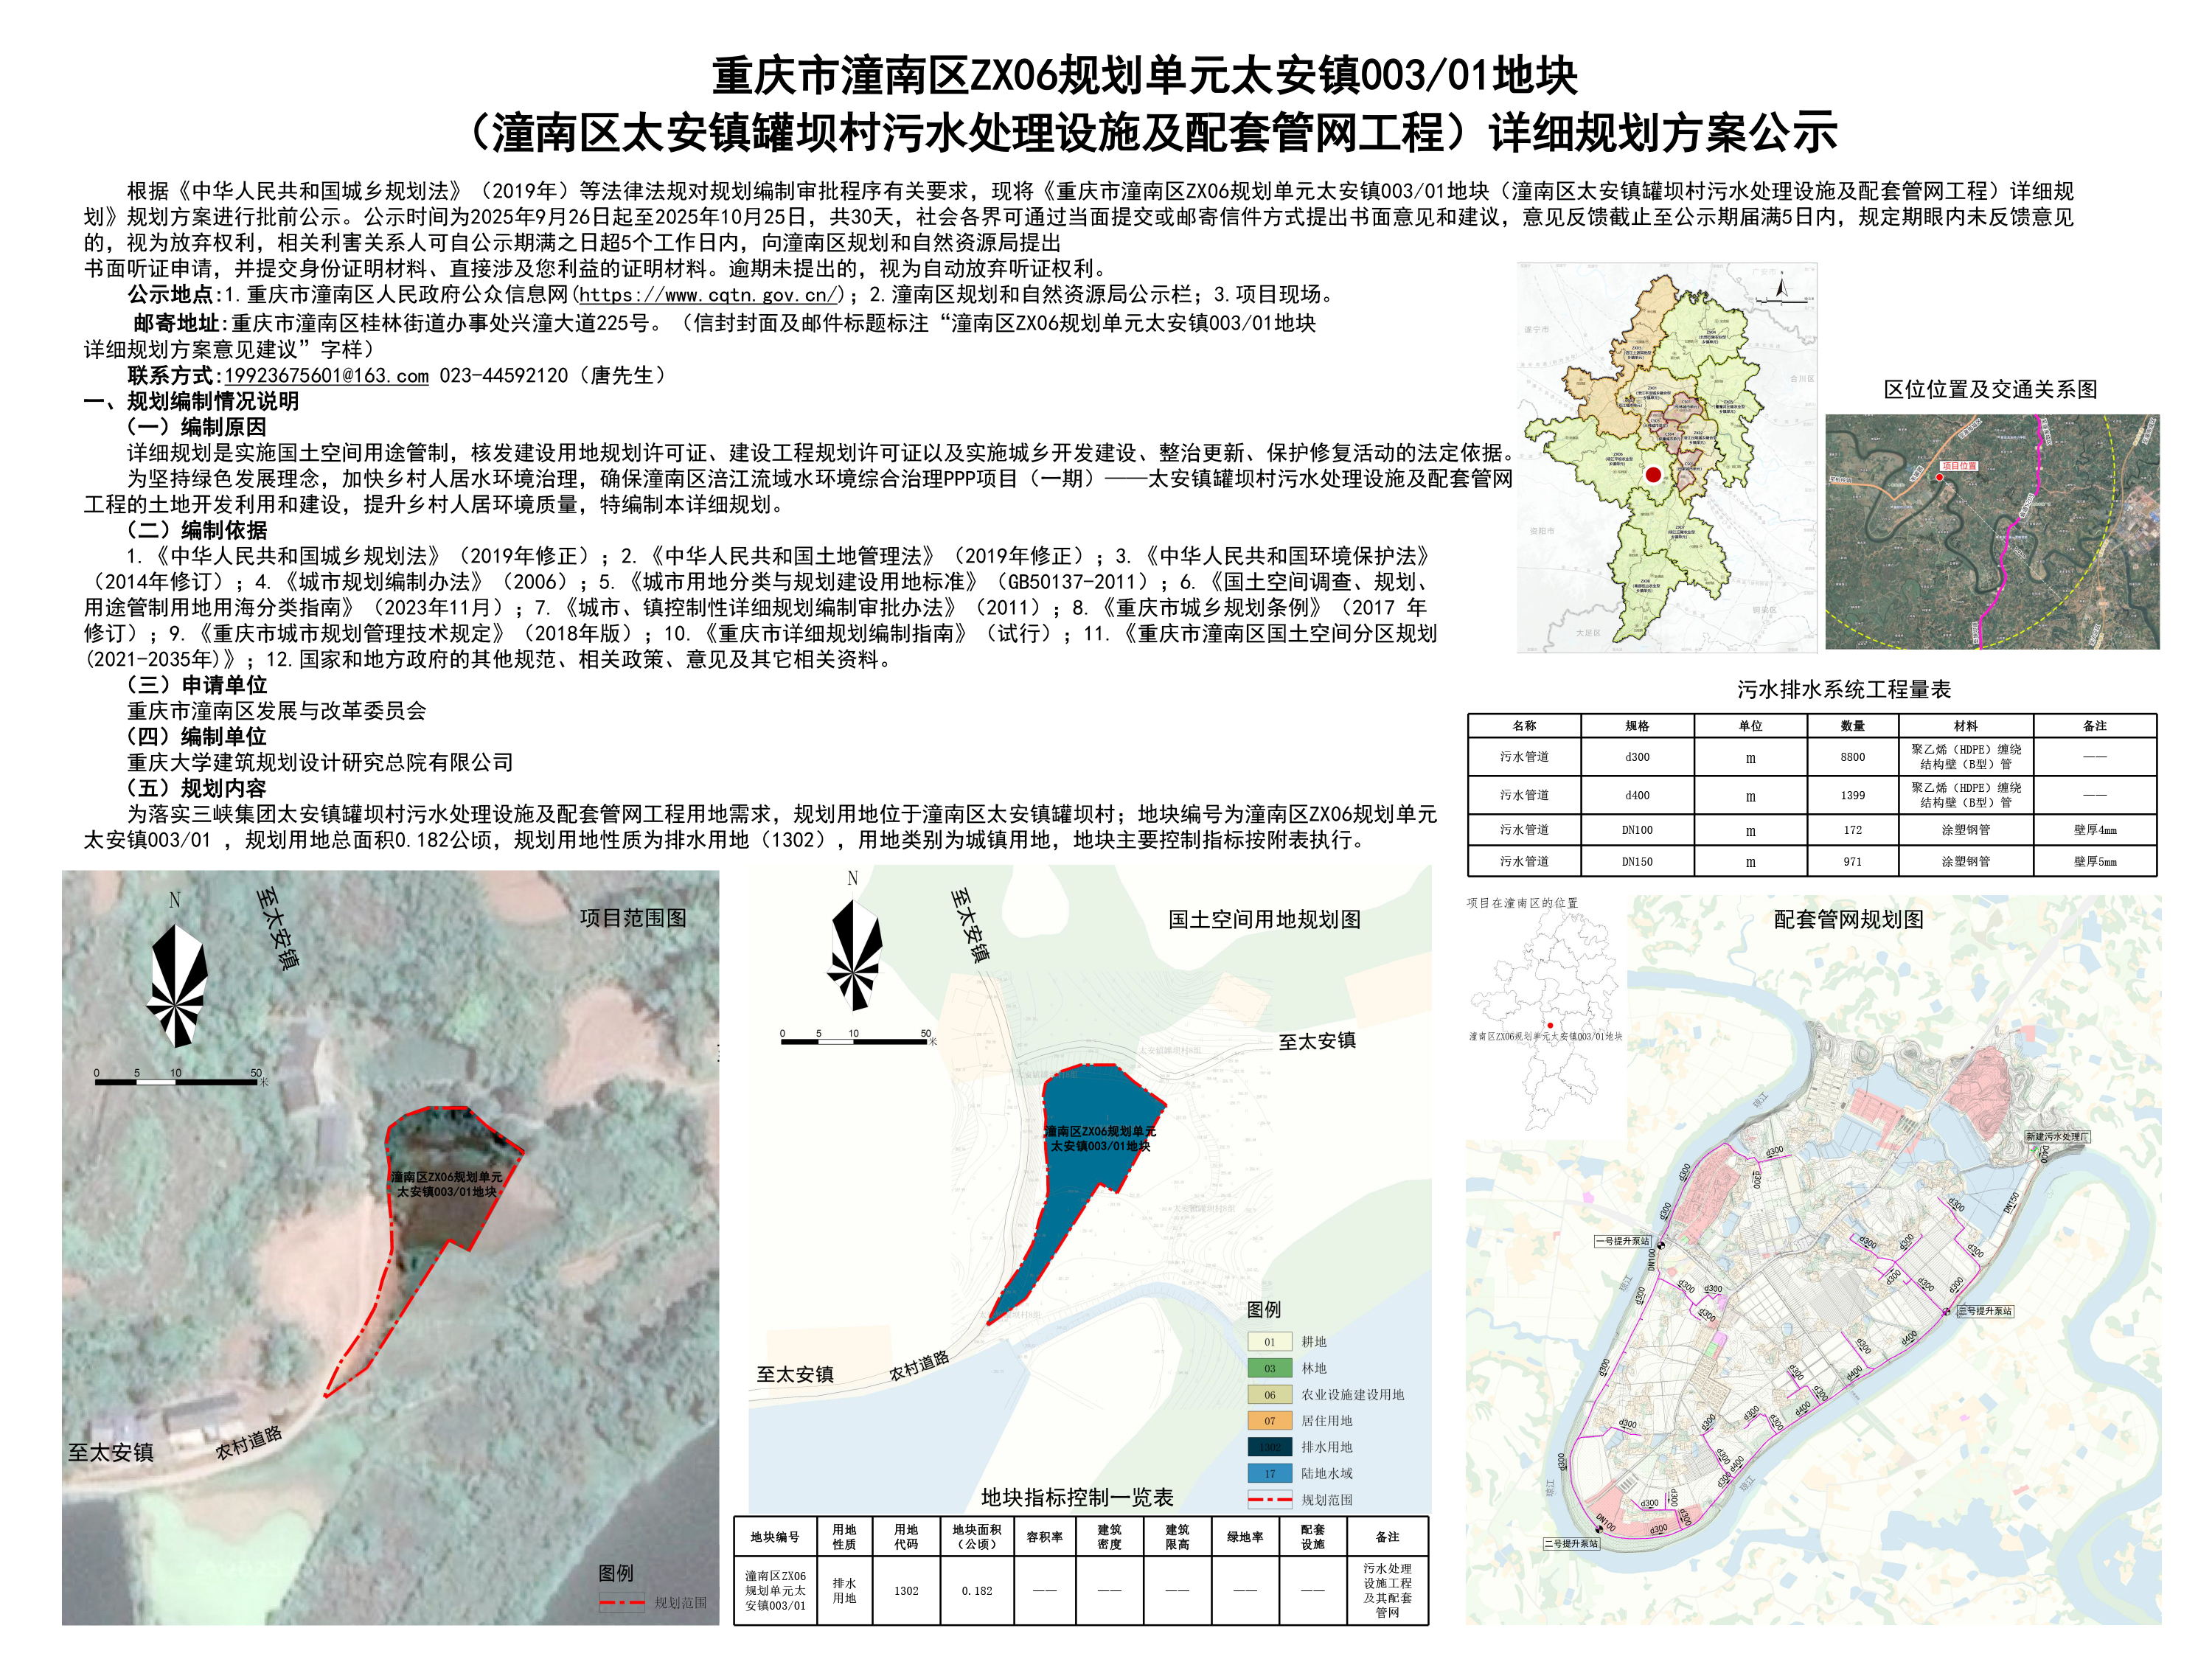Click the 03 林地 green legend swatch
Image resolution: width=2212 pixels, height=1659 pixels.
pos(1269,1368)
